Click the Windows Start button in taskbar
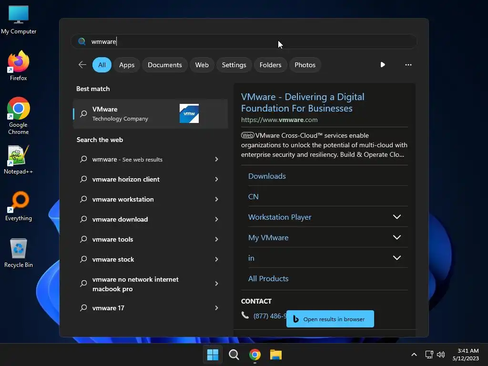The height and width of the screenshot is (366, 488). click(x=213, y=355)
